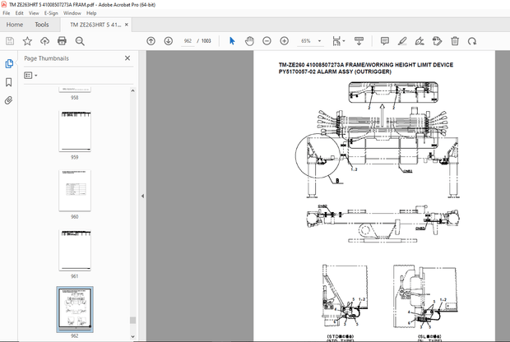The image size is (510, 342).
Task: Open Page Thumbnails sidebar icon
Action: (9, 63)
